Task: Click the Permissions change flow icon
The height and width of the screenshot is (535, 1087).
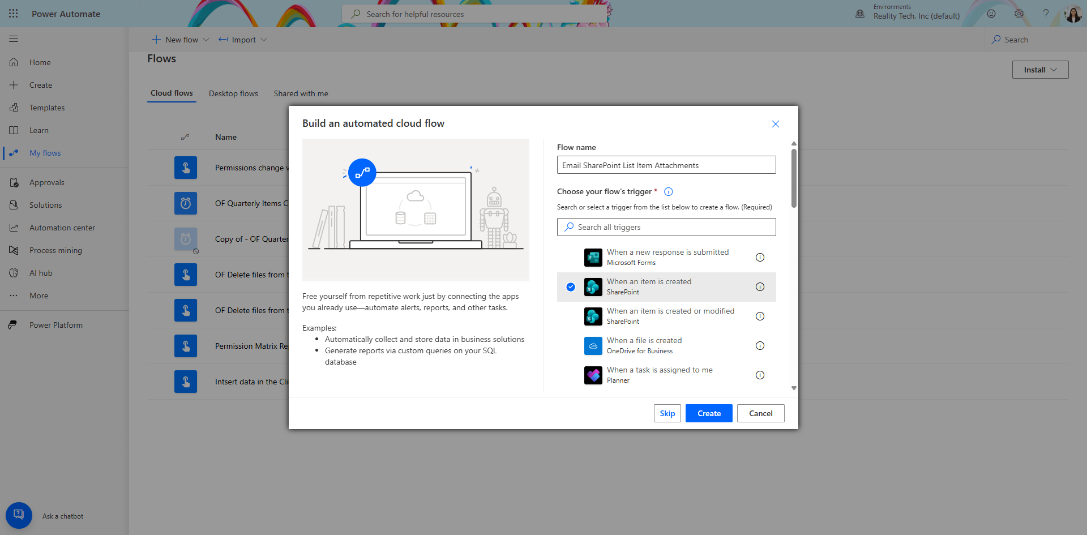Action: coord(186,168)
